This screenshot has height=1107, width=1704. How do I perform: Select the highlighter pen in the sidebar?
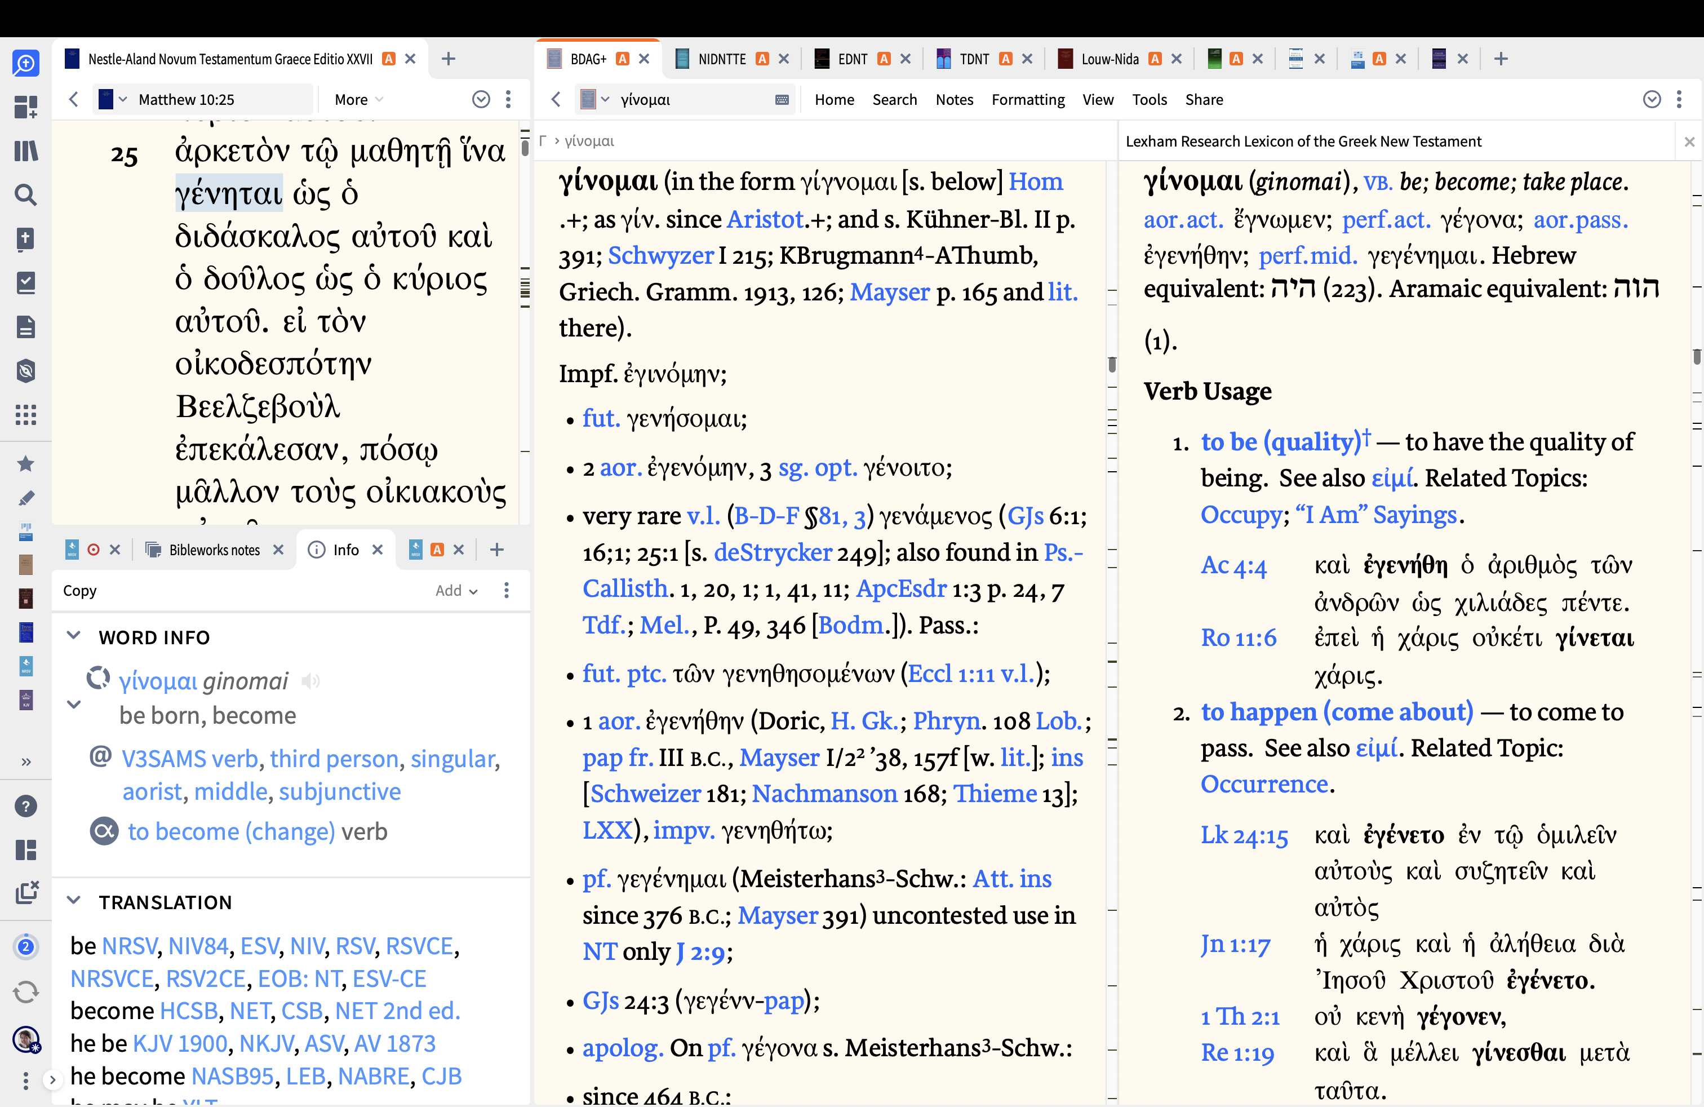coord(26,498)
